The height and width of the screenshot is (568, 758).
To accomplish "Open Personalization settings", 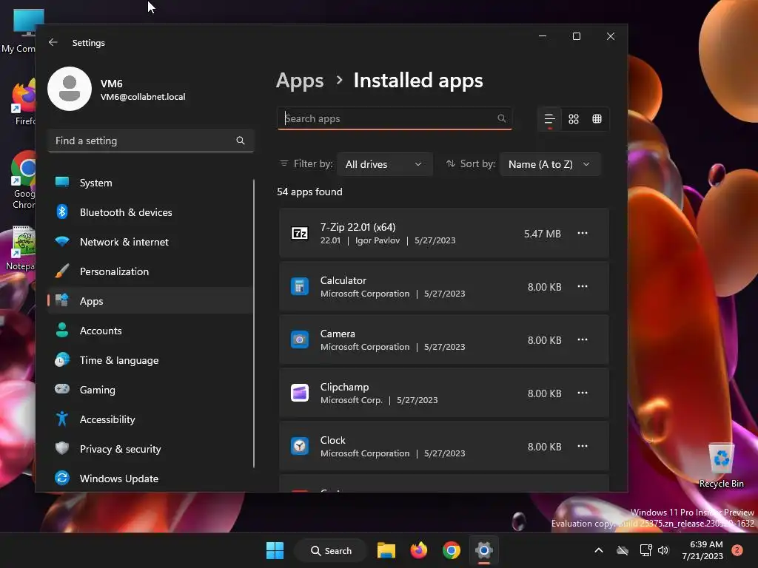I will 150,271.
